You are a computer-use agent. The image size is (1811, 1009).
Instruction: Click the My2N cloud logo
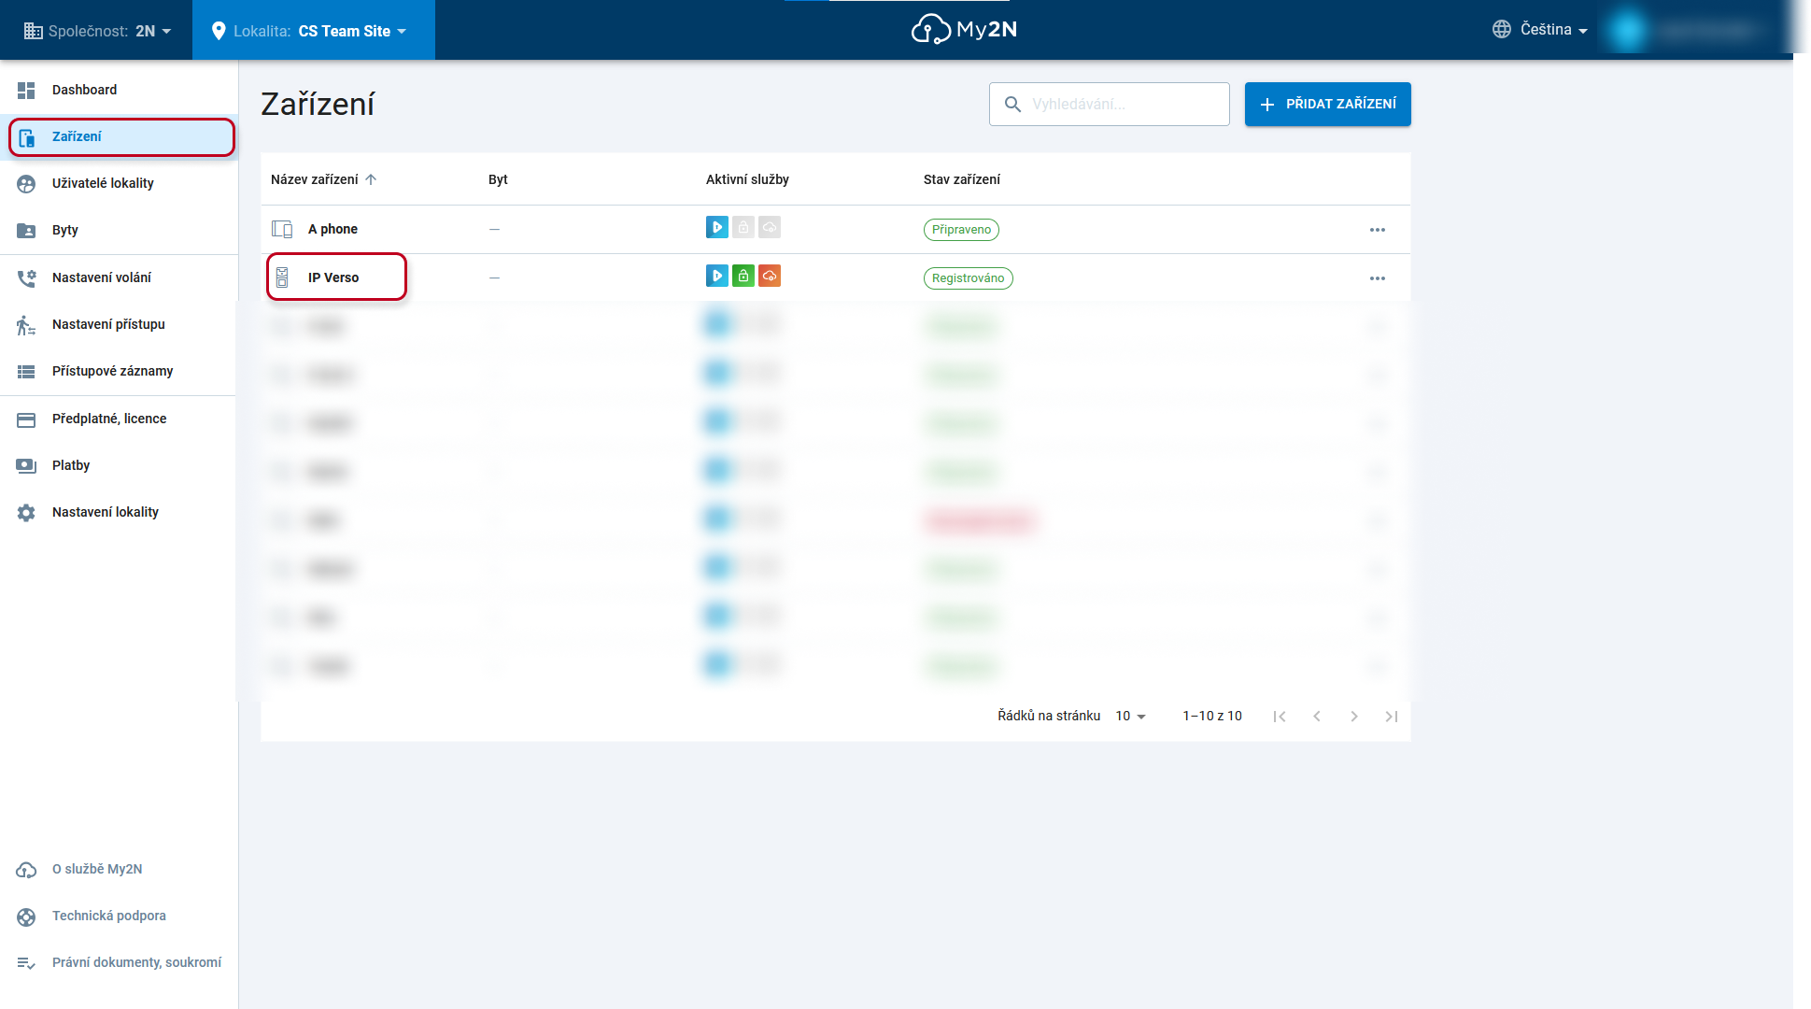pos(964,29)
